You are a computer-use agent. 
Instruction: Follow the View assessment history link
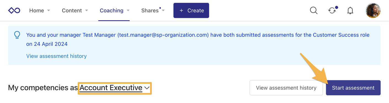(x=56, y=56)
